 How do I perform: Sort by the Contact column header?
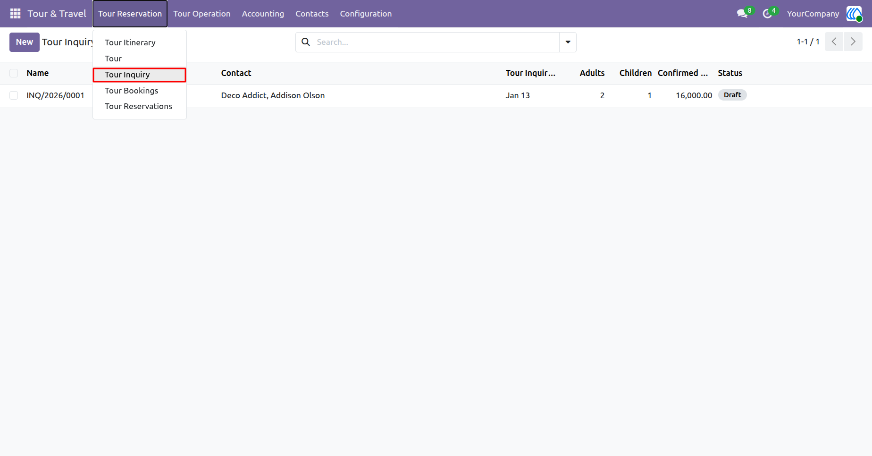(236, 73)
